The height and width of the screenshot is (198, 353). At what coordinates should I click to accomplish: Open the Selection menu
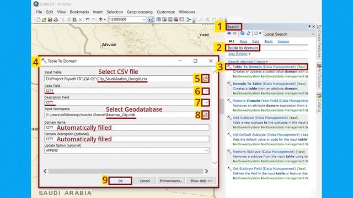tap(115, 12)
